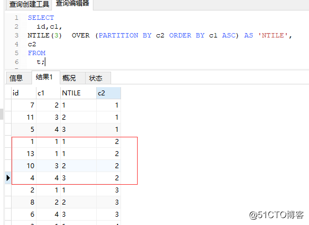Open the 概况 tab
The image size is (309, 225).
coord(72,78)
